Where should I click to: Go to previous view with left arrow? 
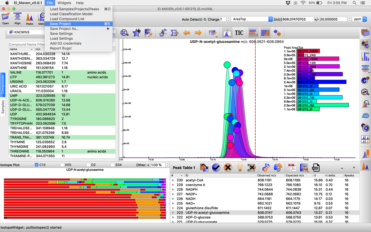click(x=186, y=33)
